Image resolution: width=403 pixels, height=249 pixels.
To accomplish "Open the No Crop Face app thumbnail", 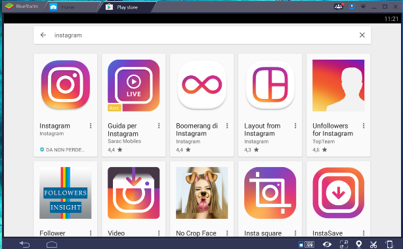I will (201, 193).
